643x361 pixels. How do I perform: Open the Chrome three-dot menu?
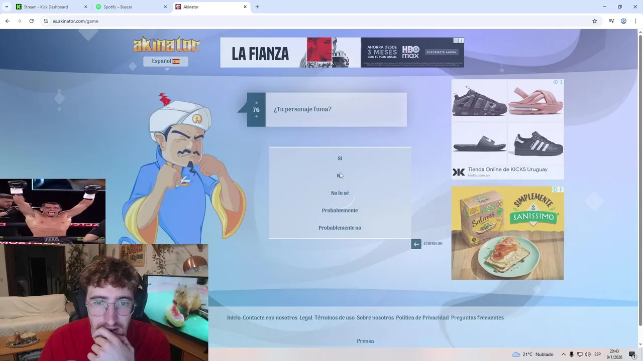(635, 21)
